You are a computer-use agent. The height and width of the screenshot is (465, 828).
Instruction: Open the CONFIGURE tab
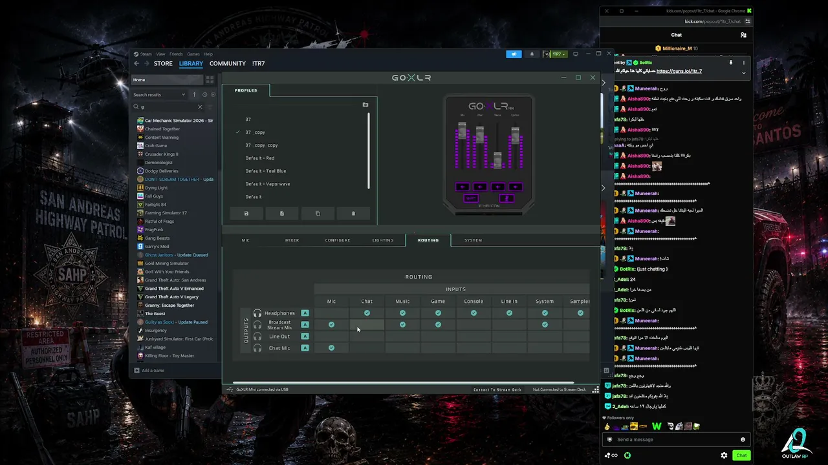[338, 240]
